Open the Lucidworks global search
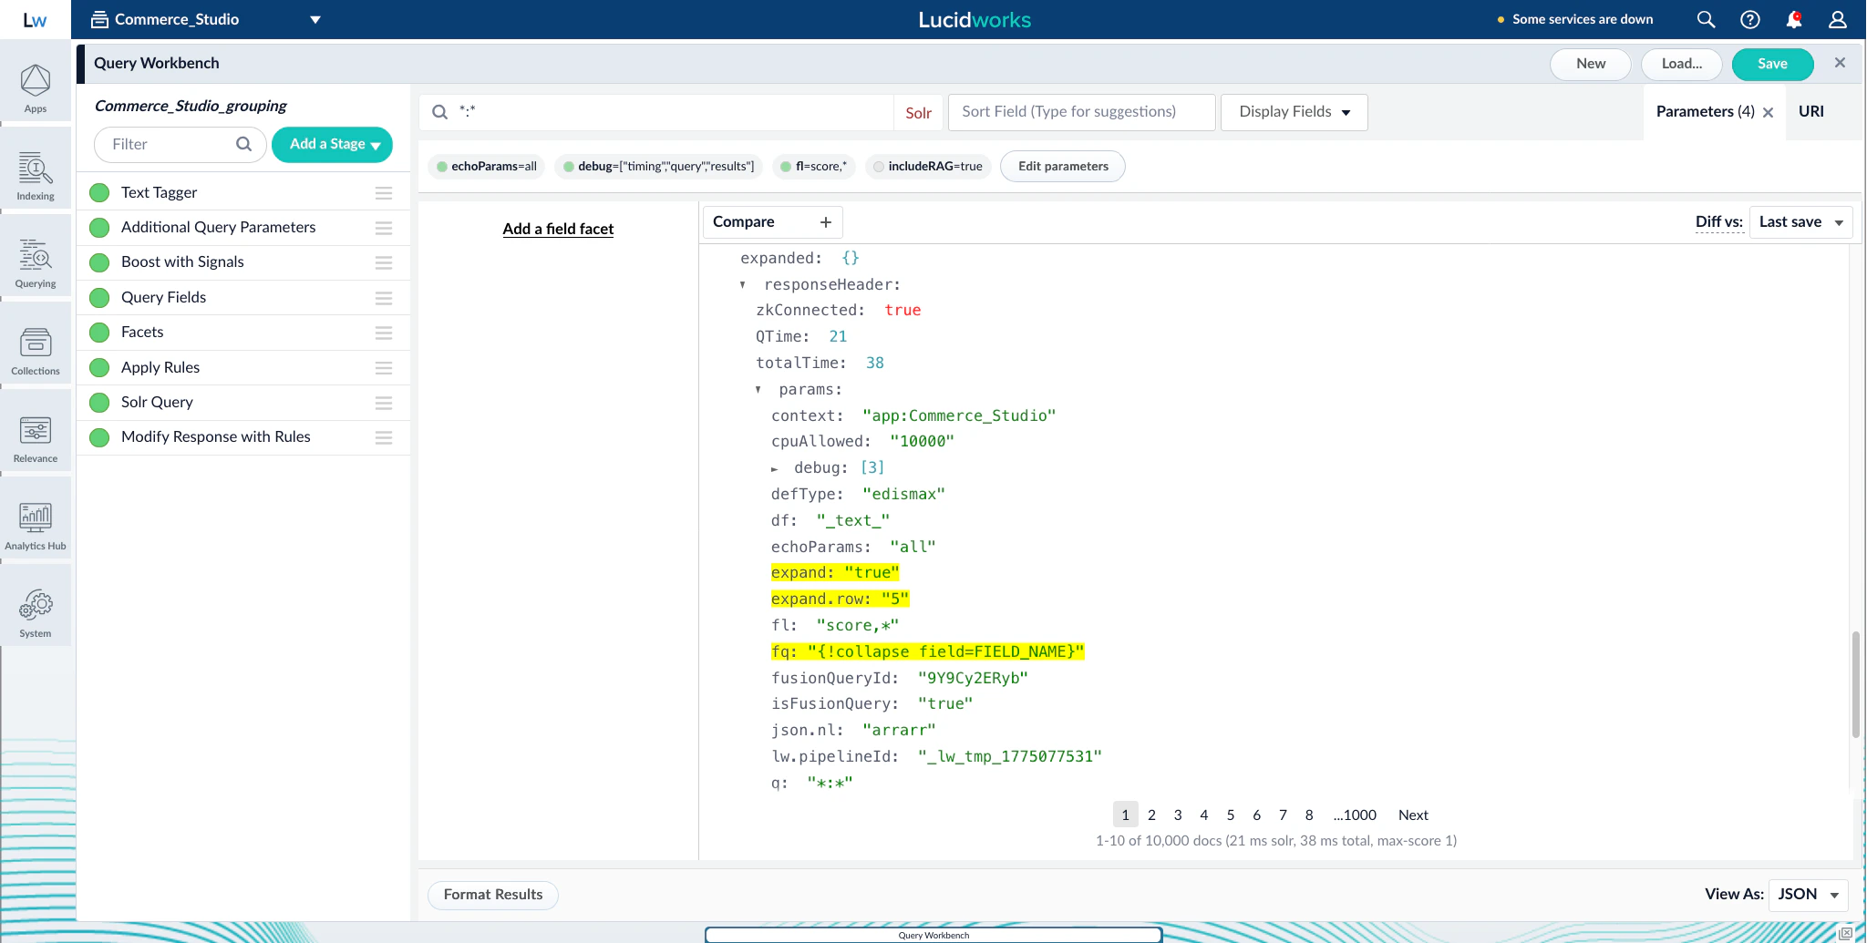This screenshot has width=1867, height=943. click(1705, 18)
